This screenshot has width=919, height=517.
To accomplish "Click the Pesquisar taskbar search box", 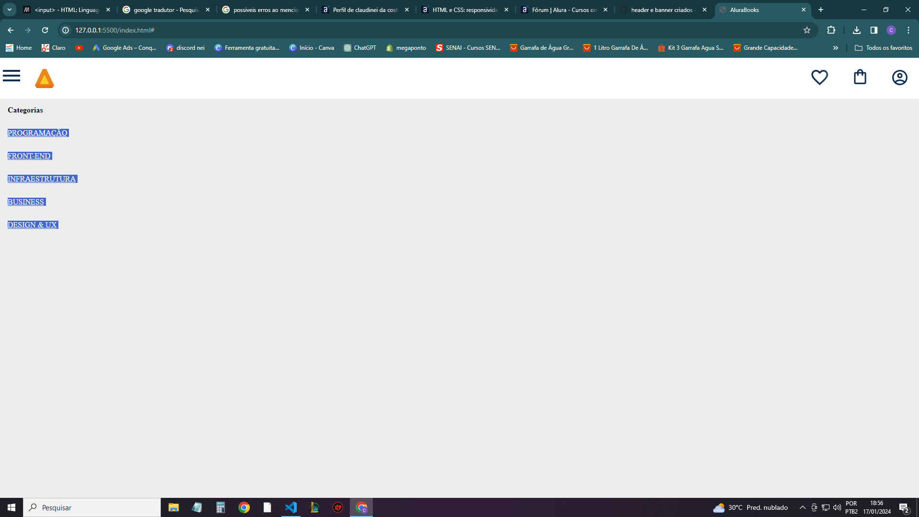I will pyautogui.click(x=92, y=507).
